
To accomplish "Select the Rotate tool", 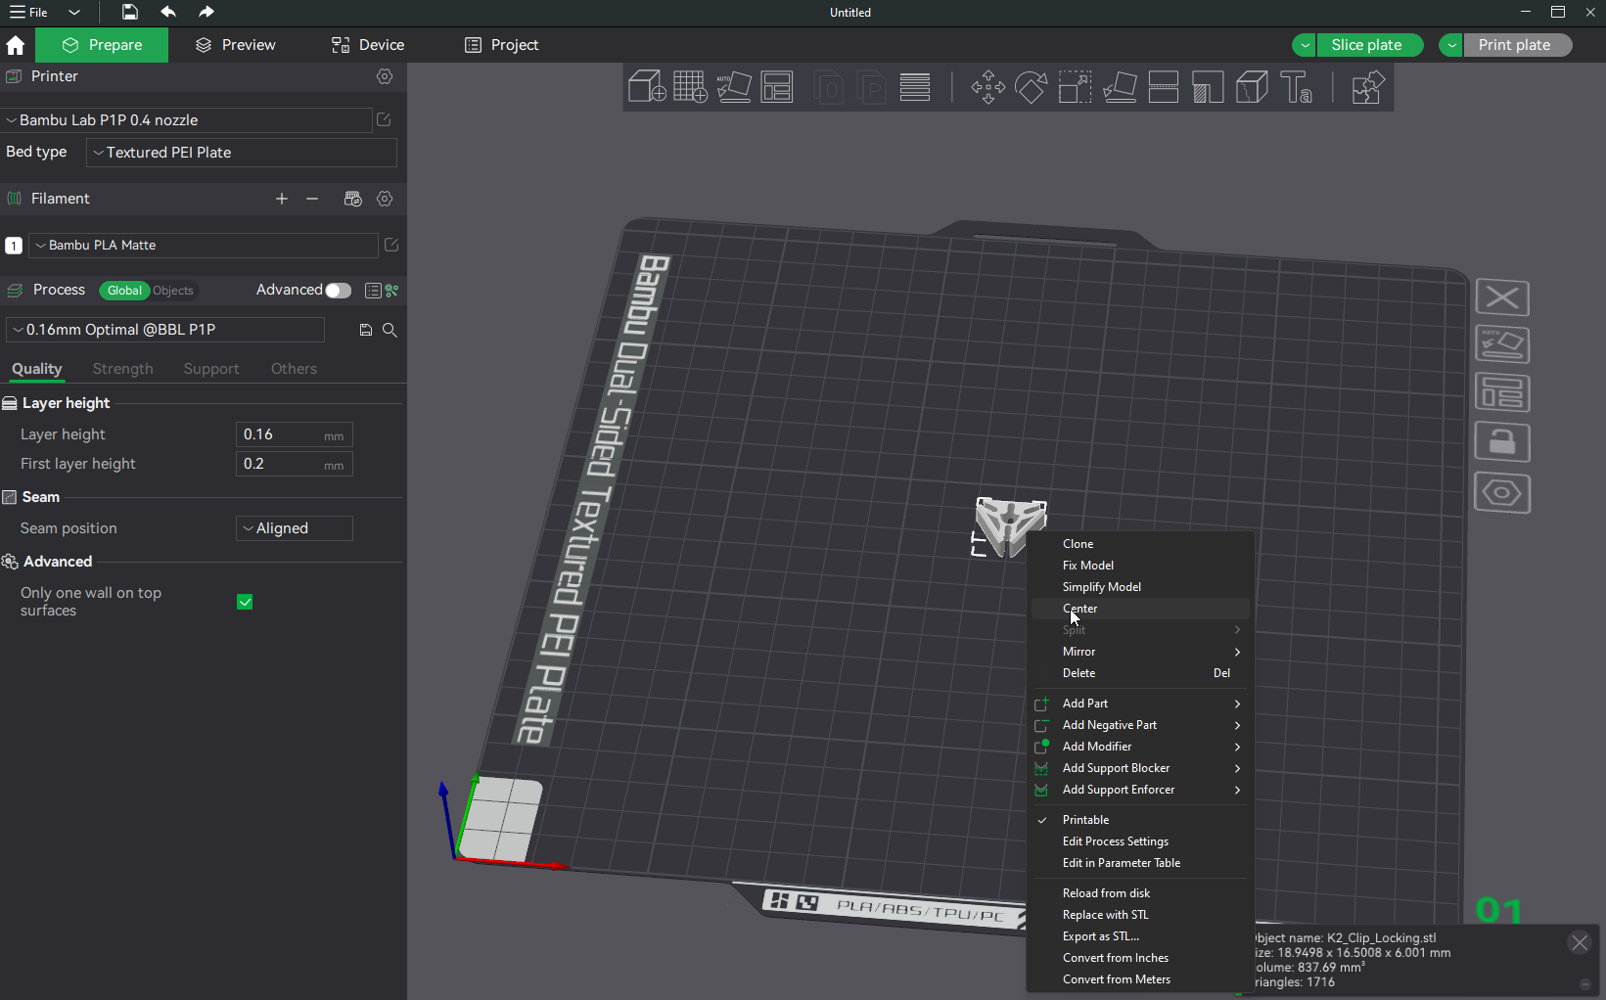I will click(x=1031, y=87).
